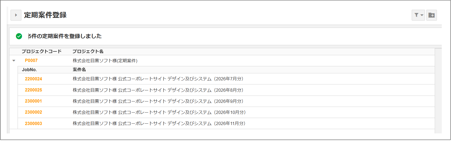The image size is (452, 141).
Task: Click the プロジェクトコード column header
Action: point(41,51)
